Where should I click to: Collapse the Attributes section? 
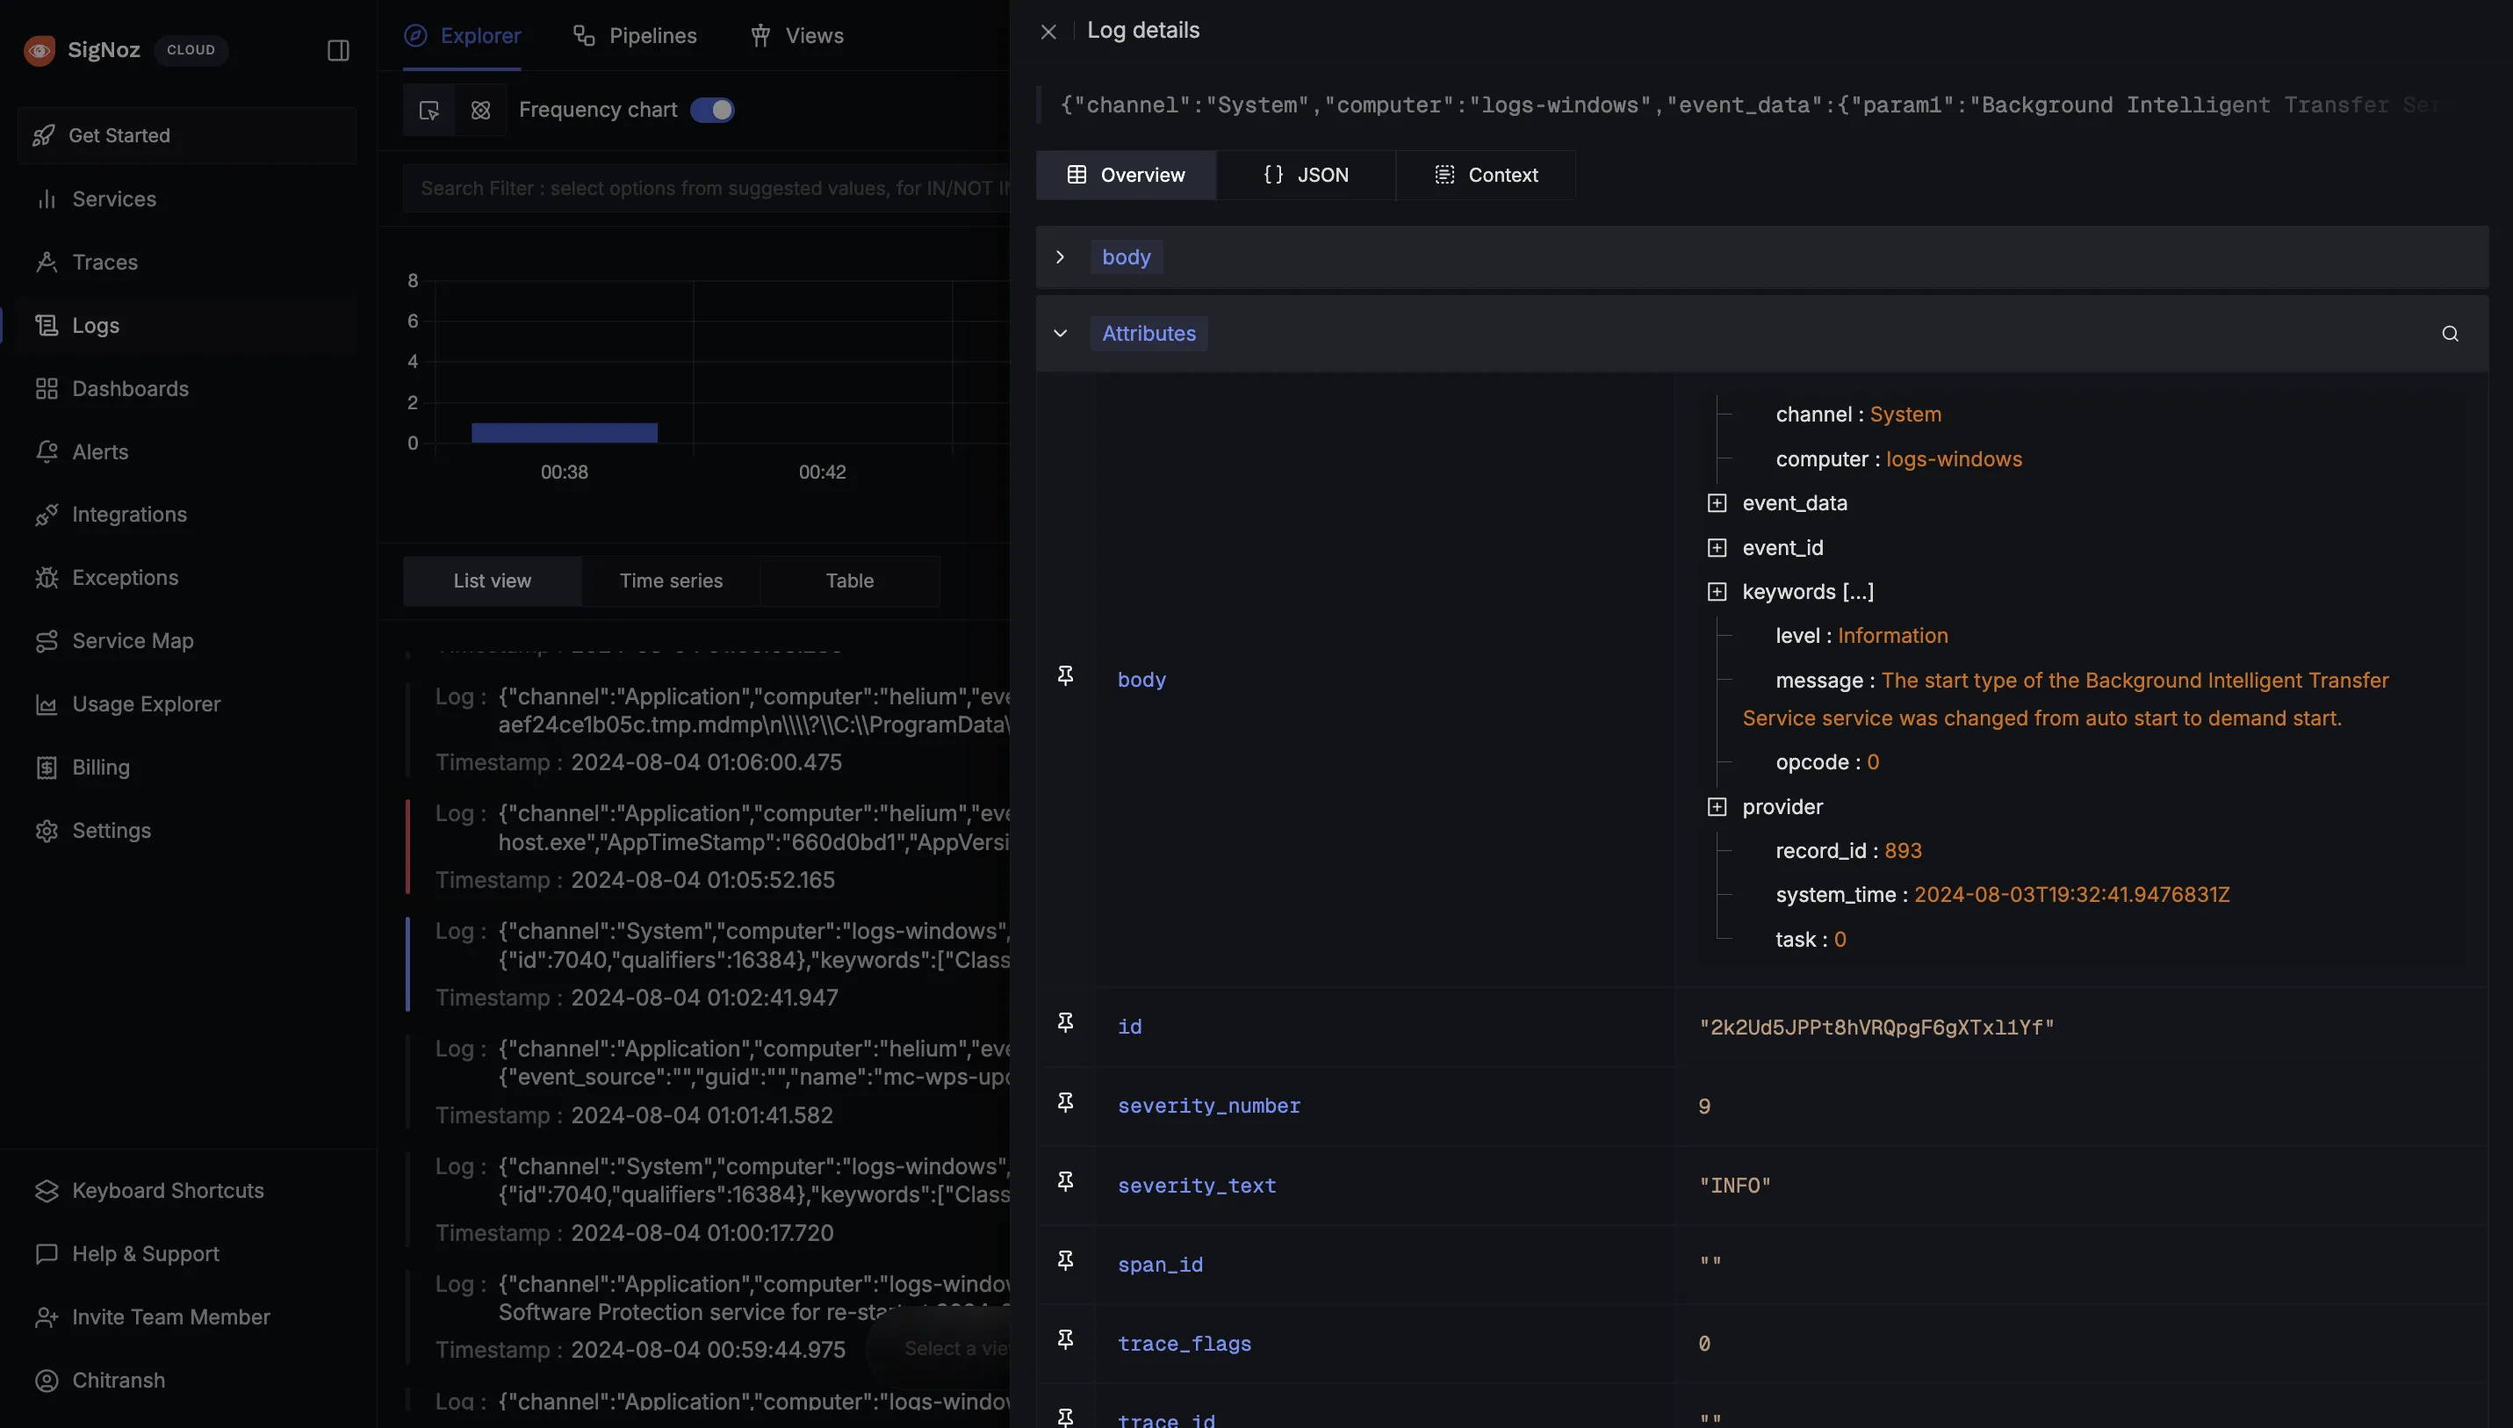tap(1060, 334)
